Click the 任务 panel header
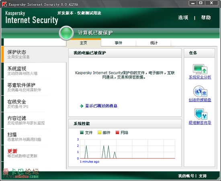The image size is (221, 181). point(199,53)
